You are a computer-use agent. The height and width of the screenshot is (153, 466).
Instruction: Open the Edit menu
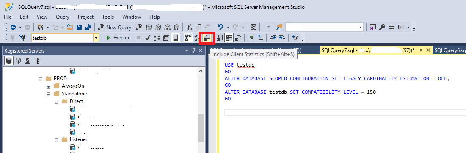click(24, 17)
